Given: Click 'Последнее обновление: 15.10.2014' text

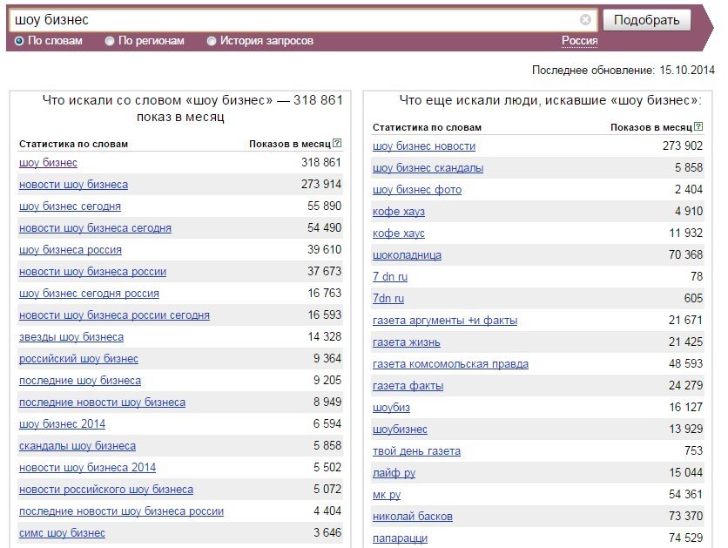Looking at the screenshot, I should click(x=624, y=70).
